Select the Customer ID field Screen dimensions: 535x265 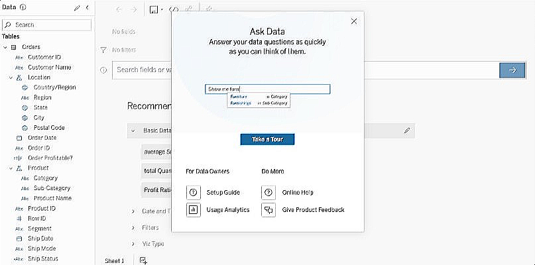point(44,57)
